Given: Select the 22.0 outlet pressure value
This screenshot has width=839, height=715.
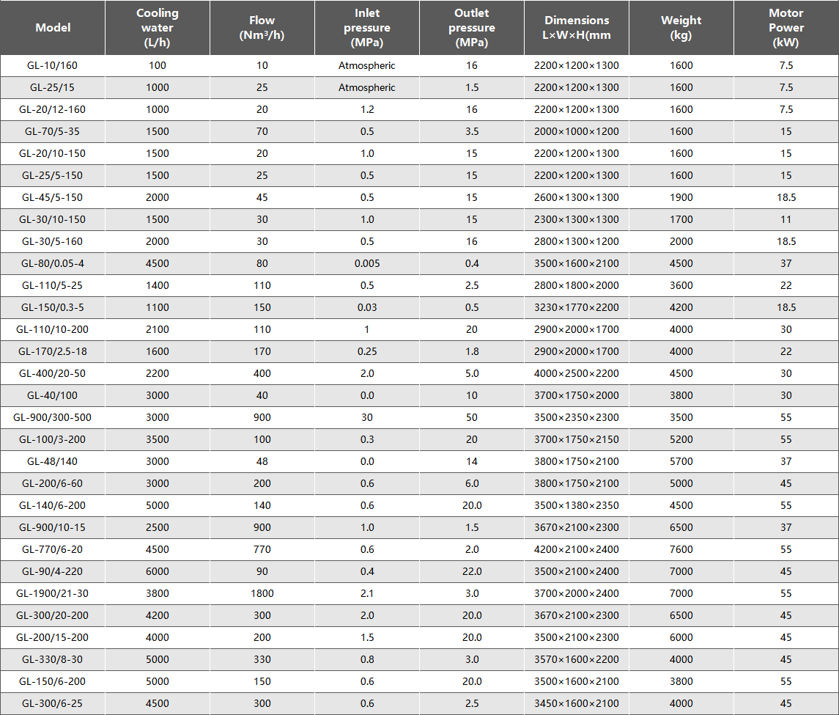Looking at the screenshot, I should click(x=472, y=571).
